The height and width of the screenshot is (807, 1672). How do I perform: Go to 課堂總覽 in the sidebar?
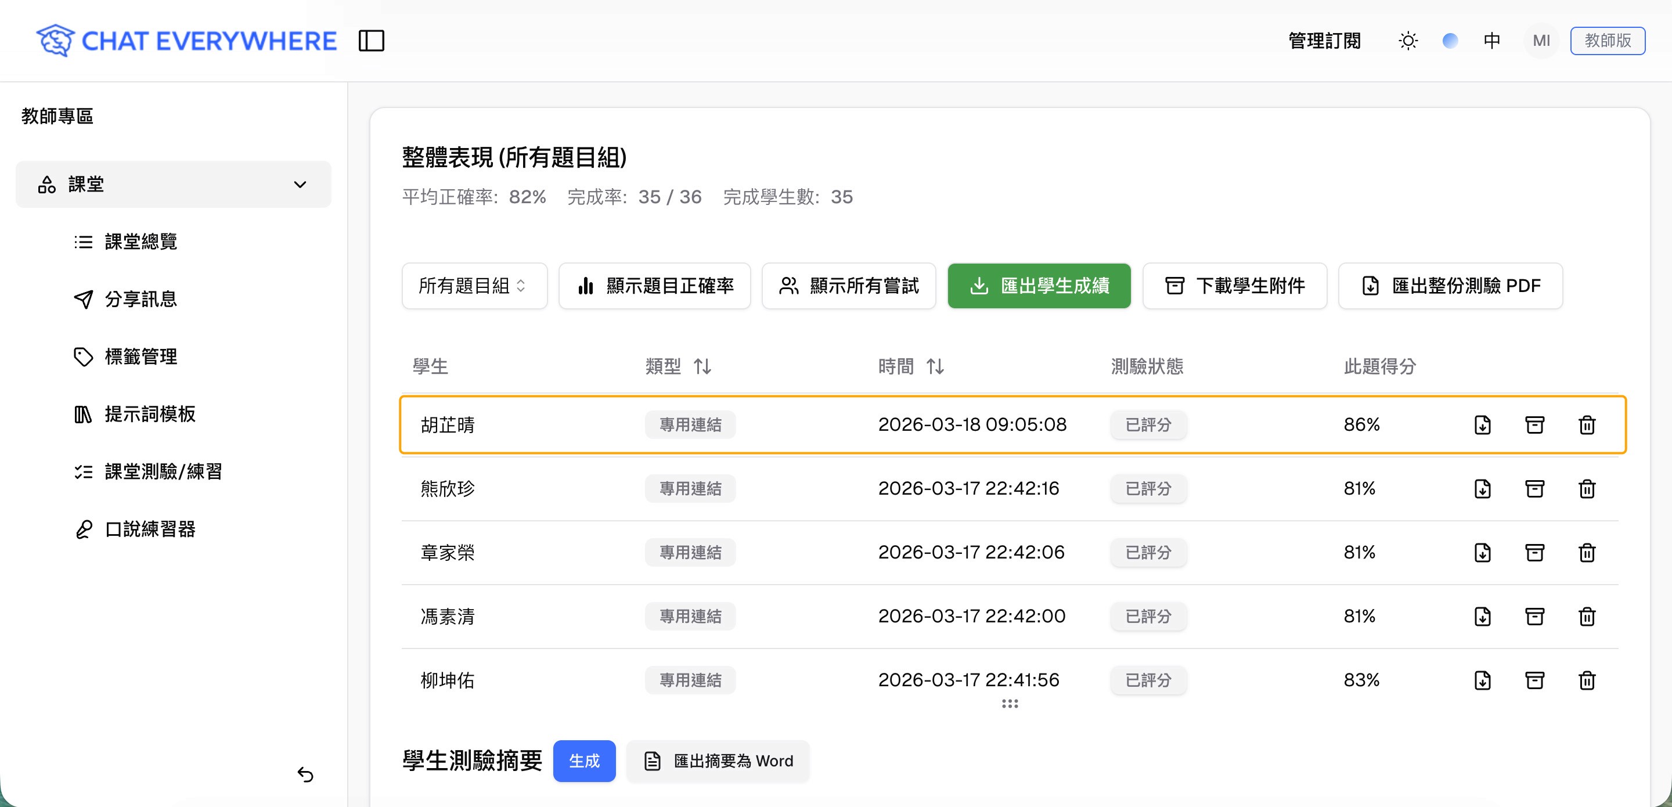143,241
